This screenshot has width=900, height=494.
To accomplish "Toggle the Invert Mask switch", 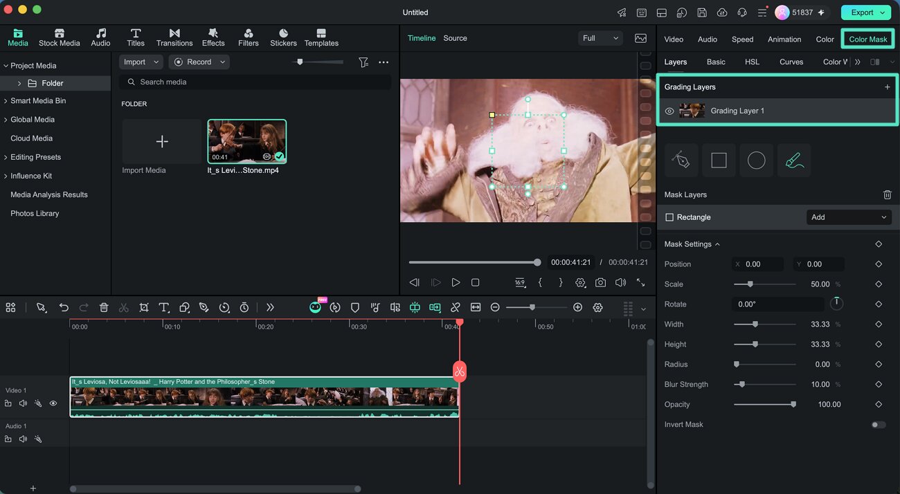I will (878, 425).
